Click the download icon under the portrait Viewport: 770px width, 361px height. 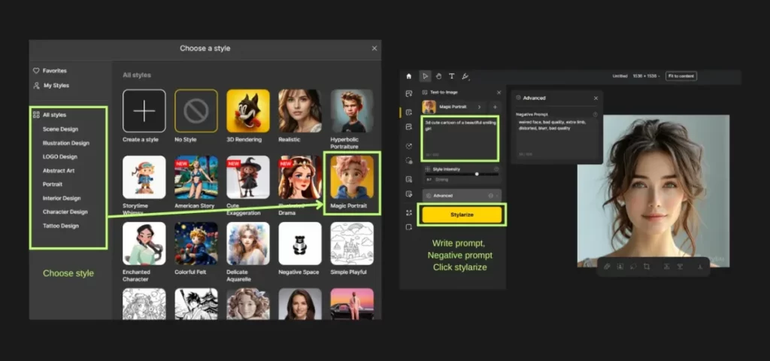700,266
